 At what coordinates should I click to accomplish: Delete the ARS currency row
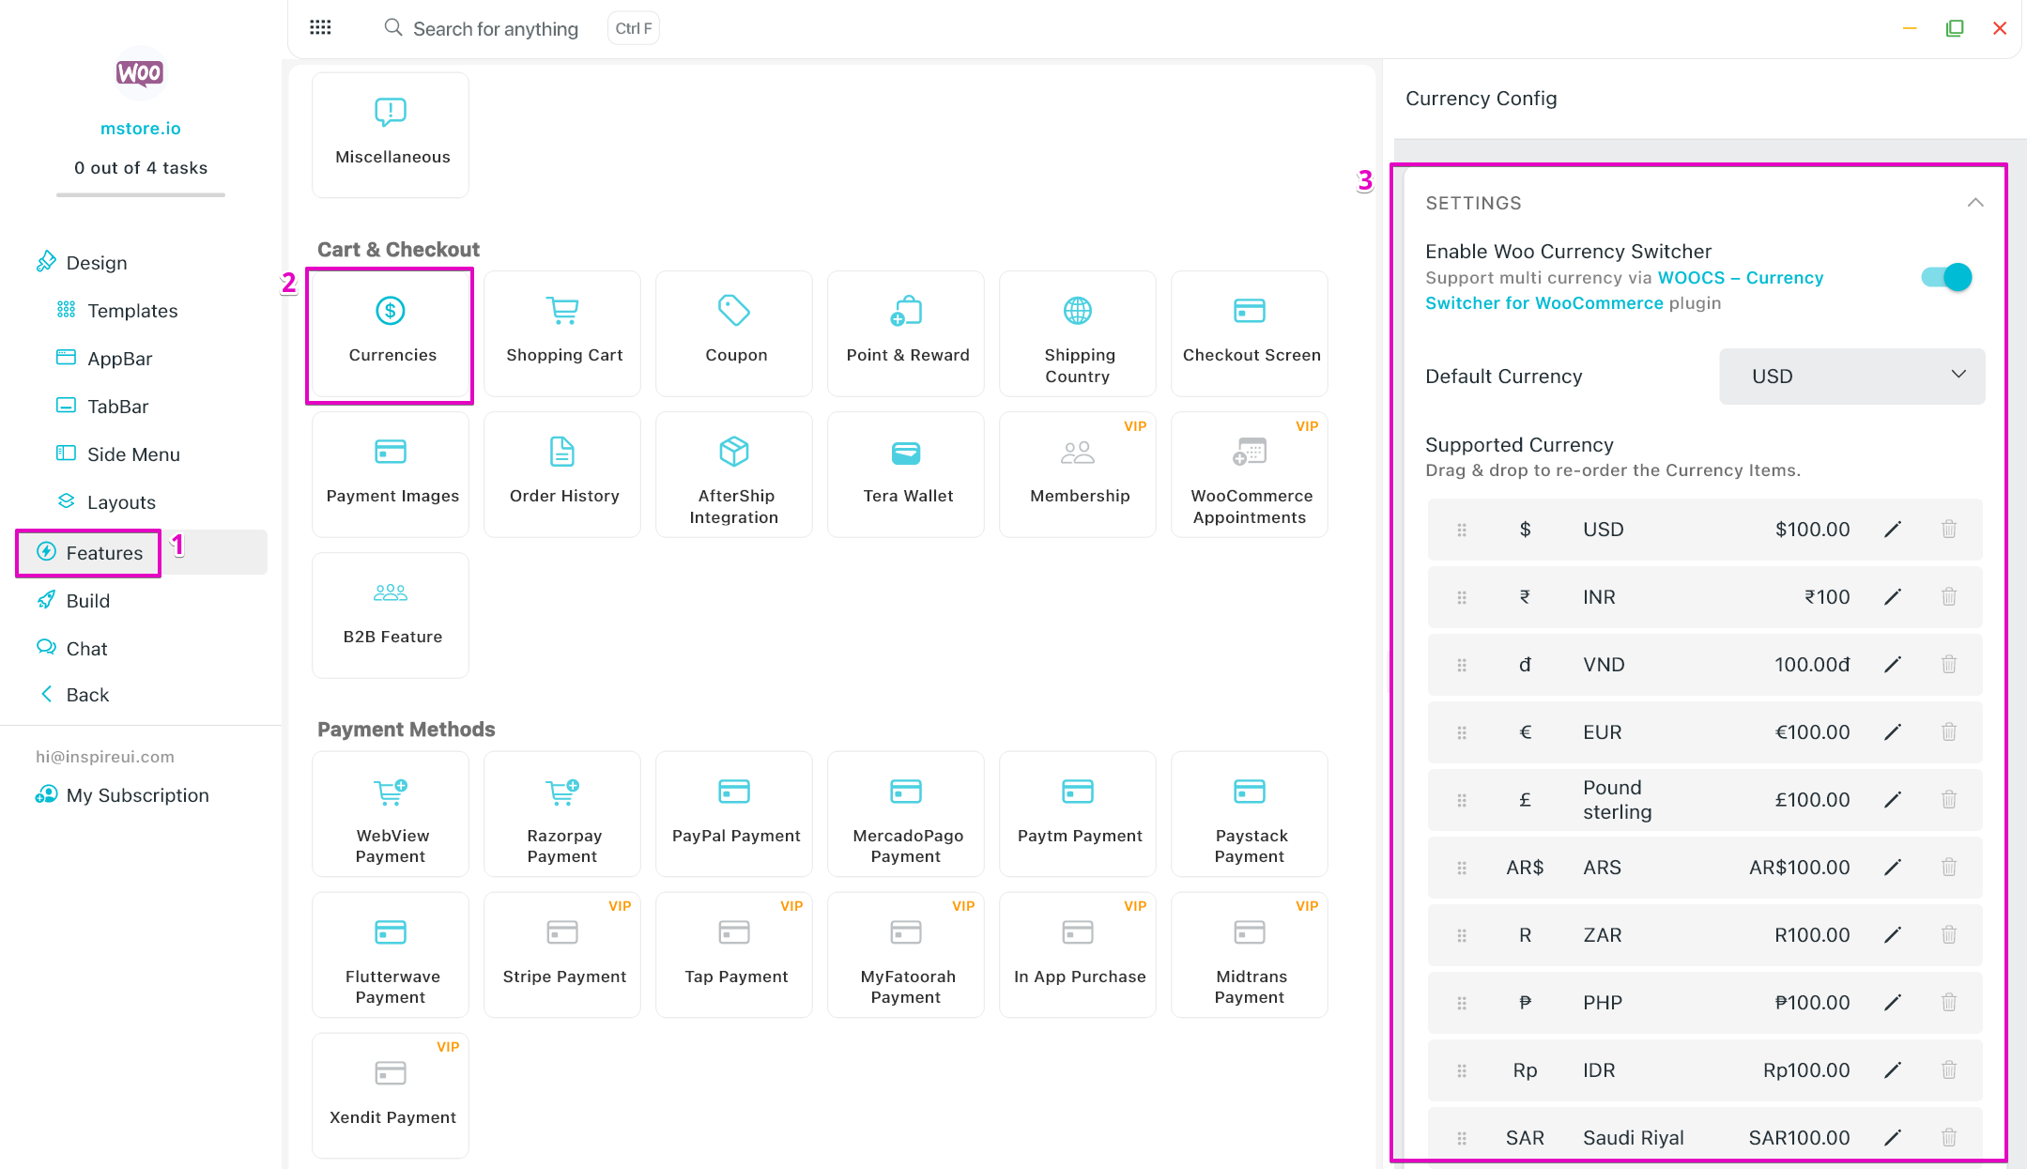click(x=1949, y=868)
